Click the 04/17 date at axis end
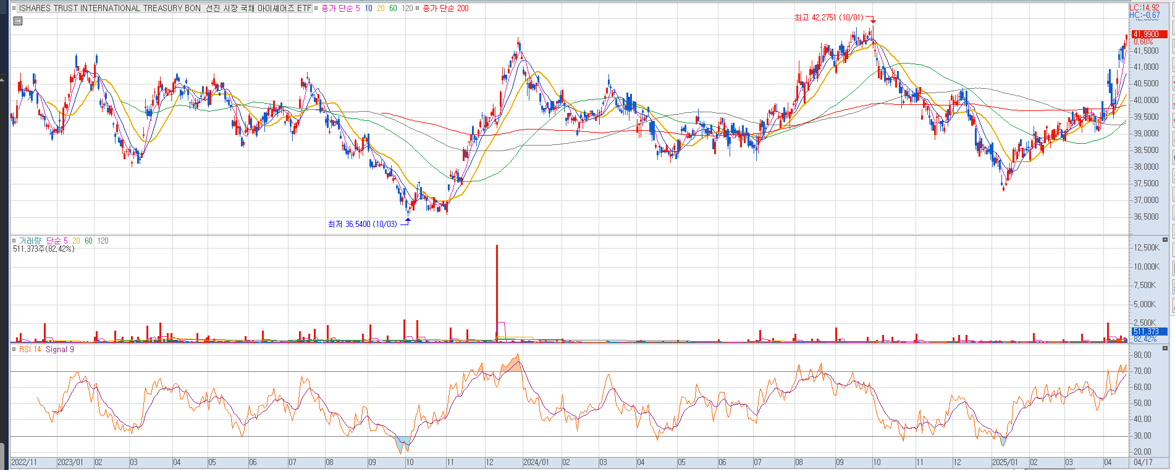This screenshot has height=470, width=1175. pyautogui.click(x=1142, y=462)
